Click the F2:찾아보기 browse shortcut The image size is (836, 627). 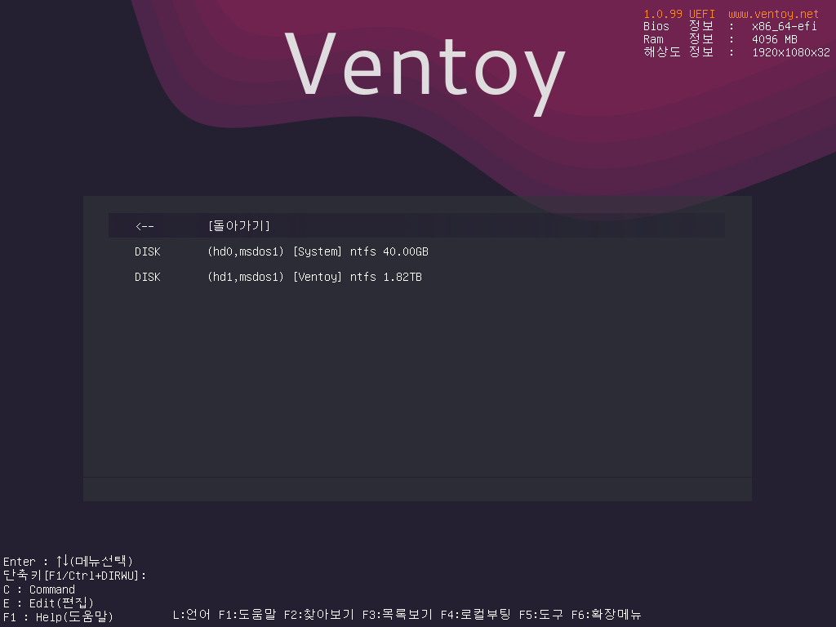click(319, 615)
